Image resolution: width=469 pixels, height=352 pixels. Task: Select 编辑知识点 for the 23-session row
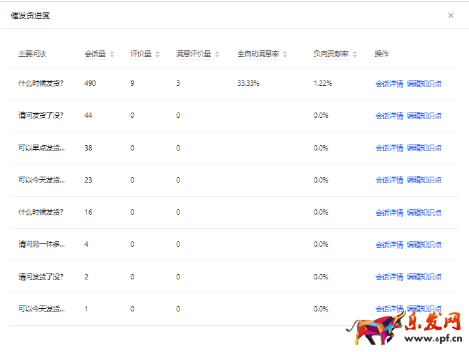pos(424,180)
